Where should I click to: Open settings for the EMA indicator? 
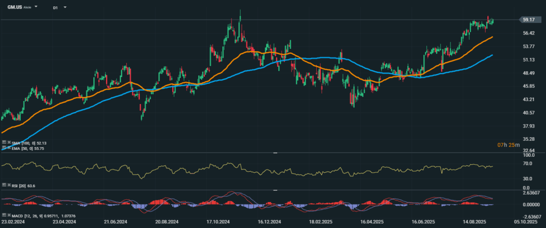(4, 148)
